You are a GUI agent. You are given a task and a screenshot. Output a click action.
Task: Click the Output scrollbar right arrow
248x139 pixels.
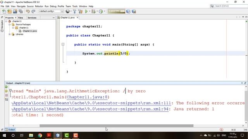[243, 125]
